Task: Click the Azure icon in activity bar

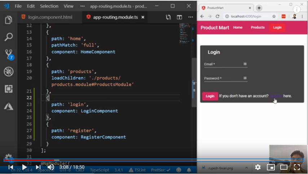Action: click(9, 106)
